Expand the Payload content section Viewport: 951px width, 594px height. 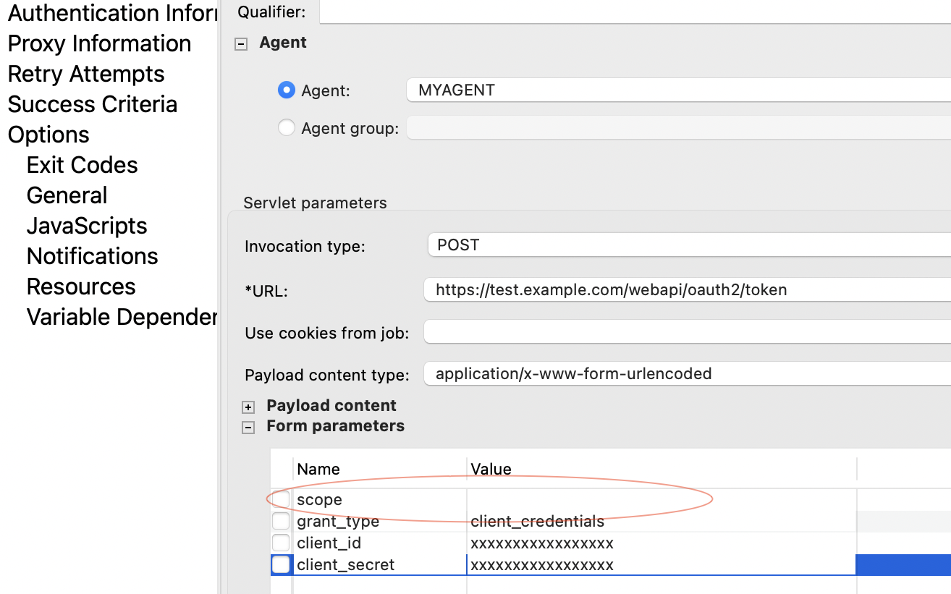248,407
